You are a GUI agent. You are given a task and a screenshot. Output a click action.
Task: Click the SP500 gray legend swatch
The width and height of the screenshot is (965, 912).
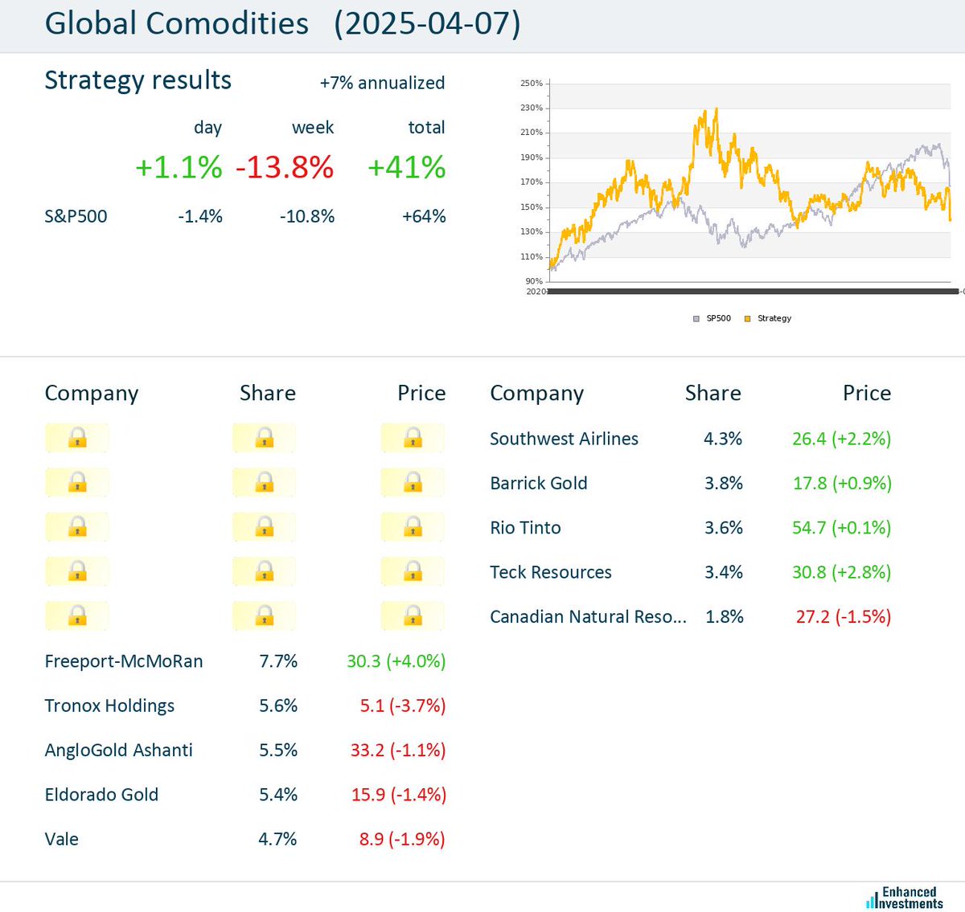[696, 319]
